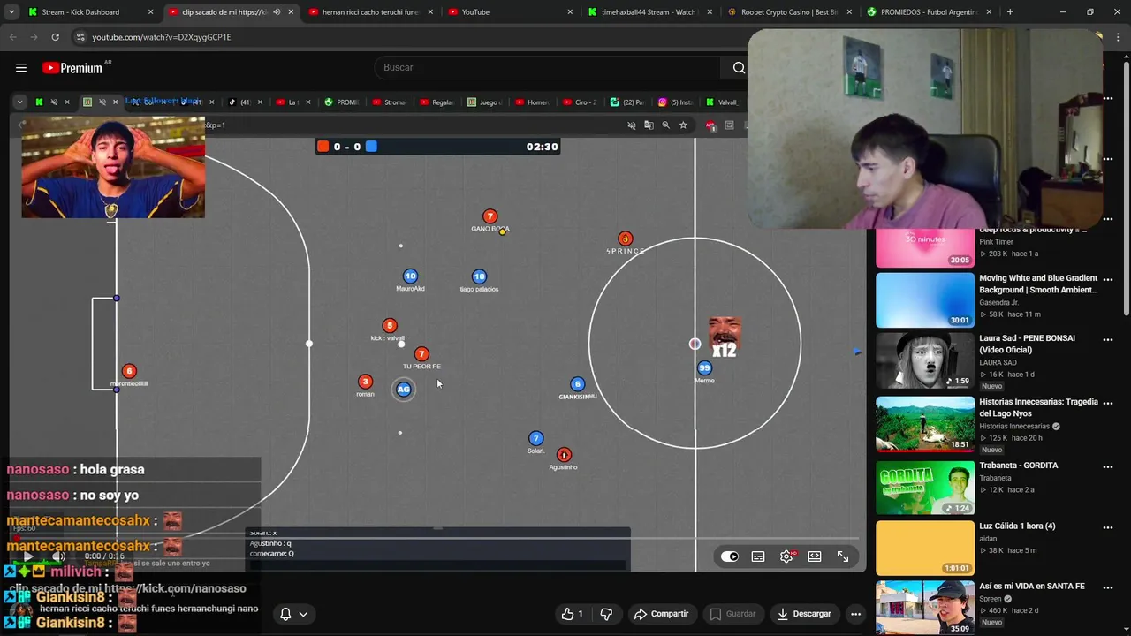This screenshot has width=1131, height=636.
Task: Open options menu for Luz Cálida 1 hora
Action: 1108,527
